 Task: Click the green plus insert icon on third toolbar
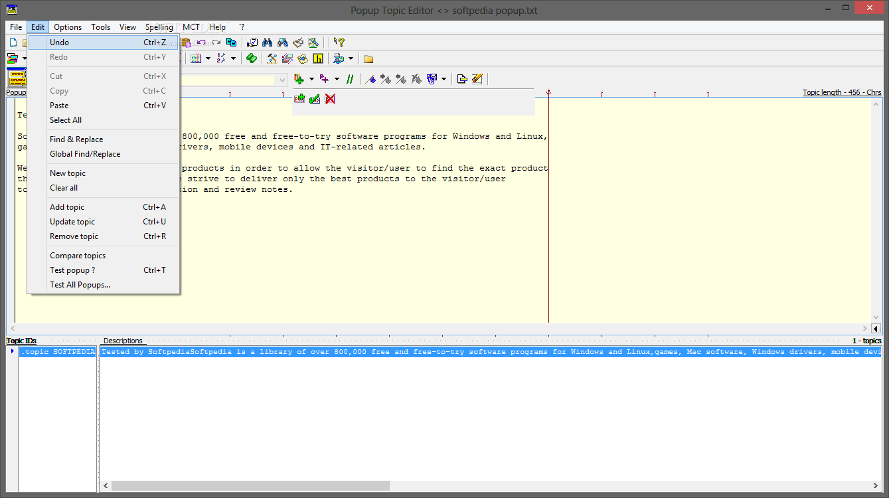click(x=299, y=79)
